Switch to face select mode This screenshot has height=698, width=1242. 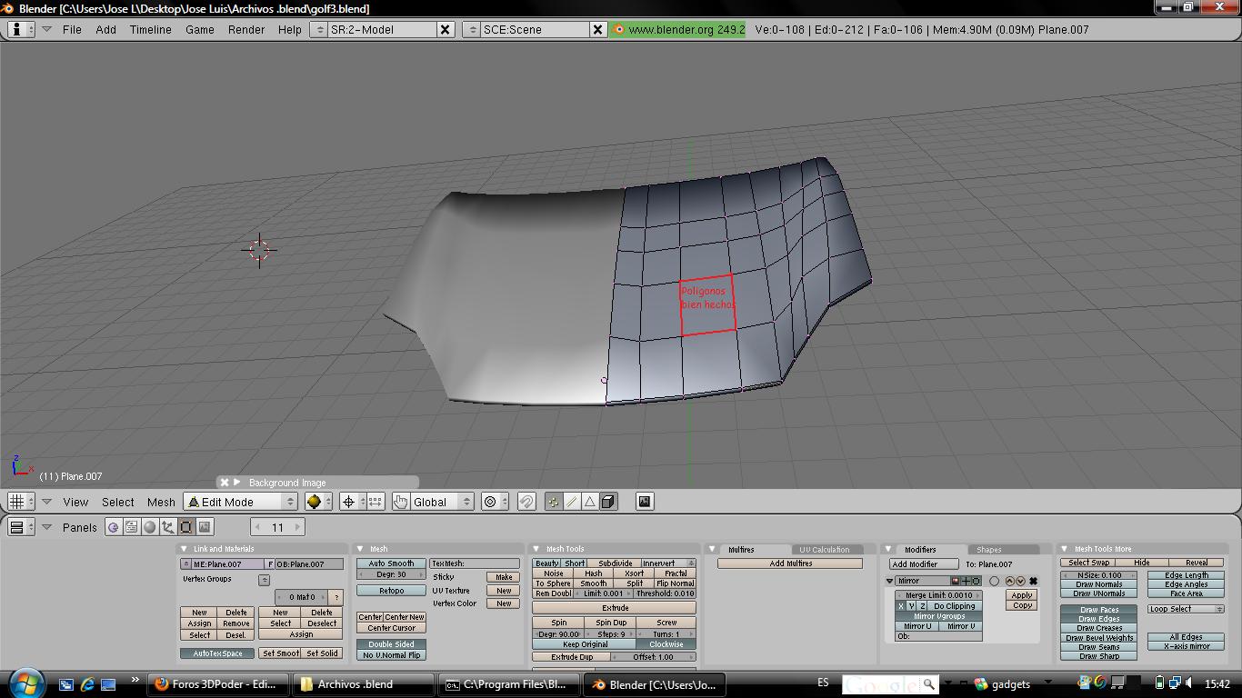[x=589, y=502]
